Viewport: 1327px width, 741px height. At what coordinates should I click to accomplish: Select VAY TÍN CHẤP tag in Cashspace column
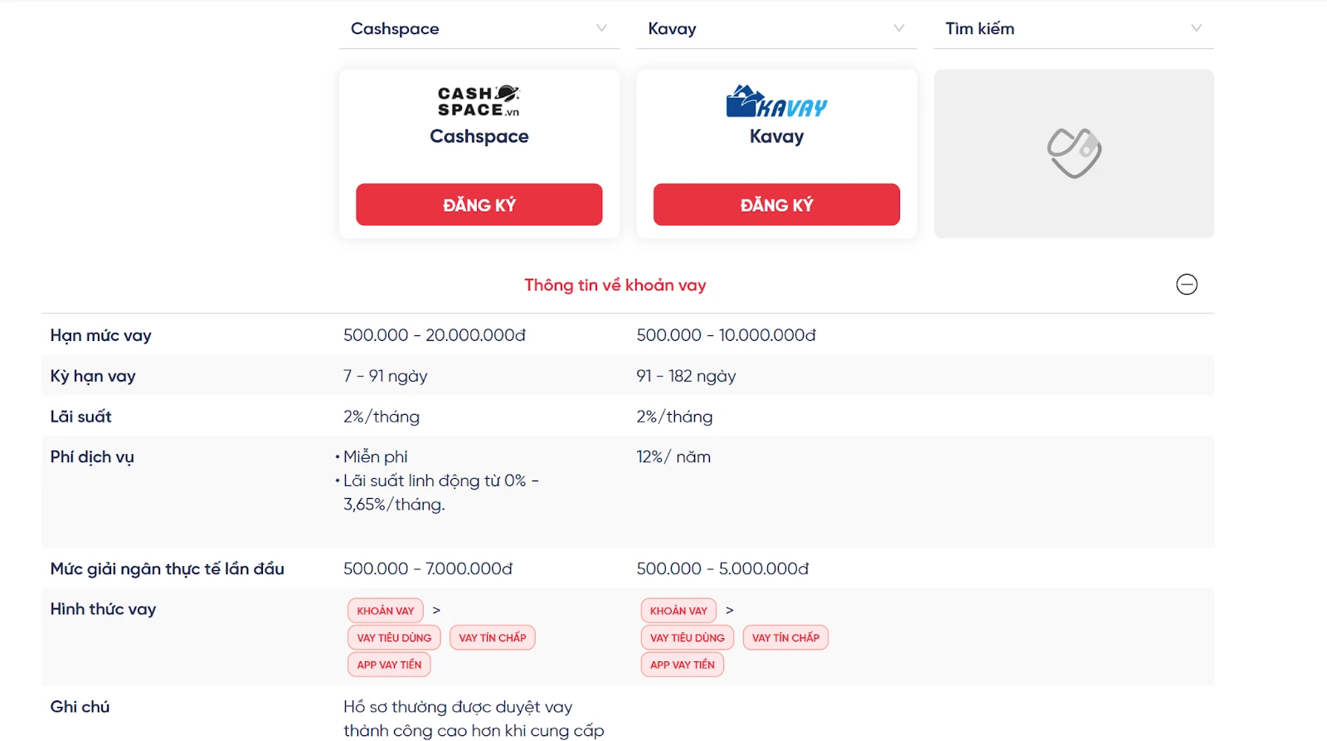tap(493, 638)
